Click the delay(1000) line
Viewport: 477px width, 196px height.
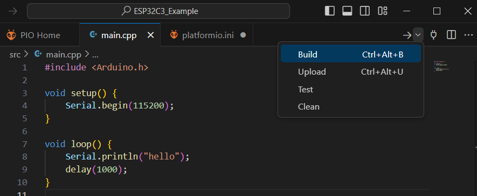pos(96,170)
